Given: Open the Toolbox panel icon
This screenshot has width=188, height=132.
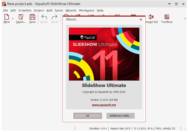Looking at the screenshot, I should tap(167, 19).
